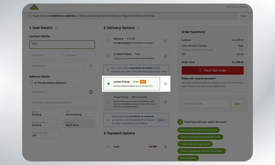This screenshot has height=165, width=275.
Task: Click the Email input field
Action: tap(62, 45)
